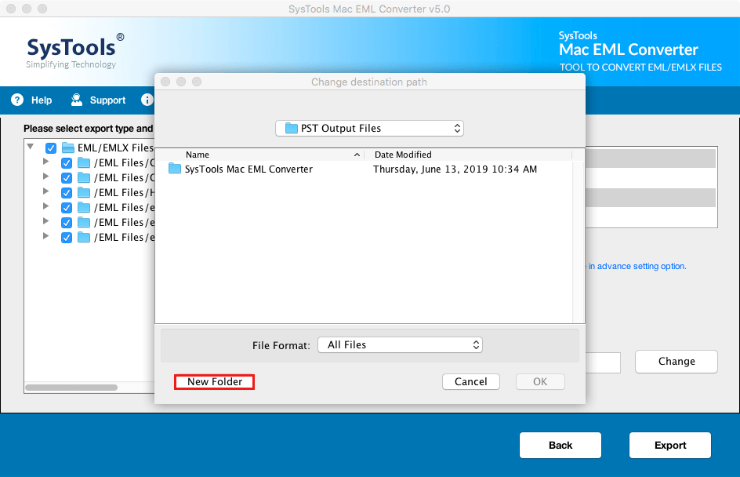This screenshot has width=740, height=477.
Task: Click the info icon beside Support
Action: (x=147, y=100)
